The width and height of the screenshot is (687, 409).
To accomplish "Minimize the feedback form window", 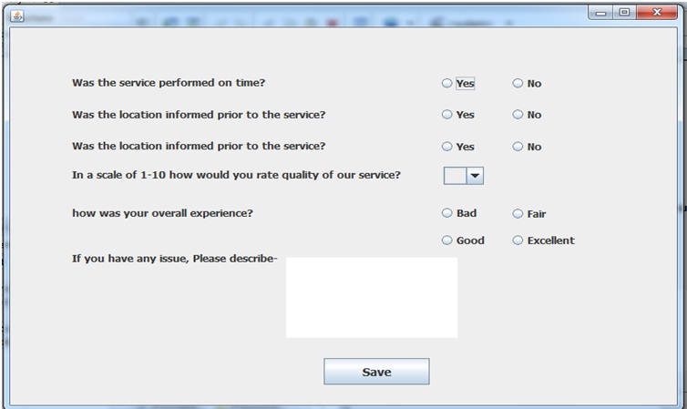I will pyautogui.click(x=602, y=13).
